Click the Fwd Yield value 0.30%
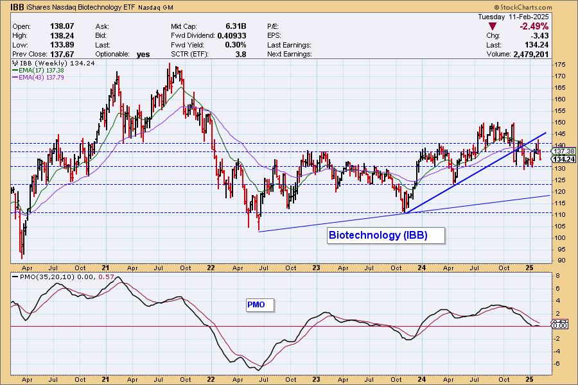Screen dimensions: 578x385 [236, 45]
